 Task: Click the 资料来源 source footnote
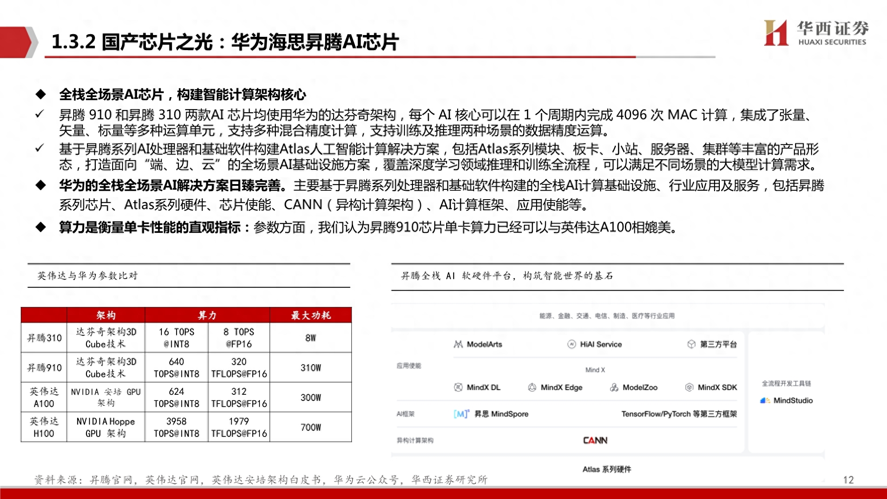pos(261,480)
